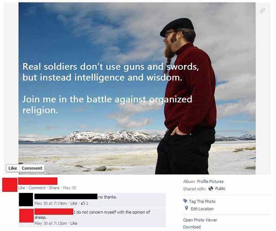Click the thumbs-up icon on 'no thanks' comment
The height and width of the screenshot is (231, 276).
pos(83,203)
